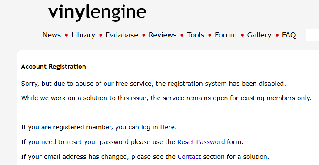Click the red dot between News and Library
319x165 pixels.
[66, 35]
